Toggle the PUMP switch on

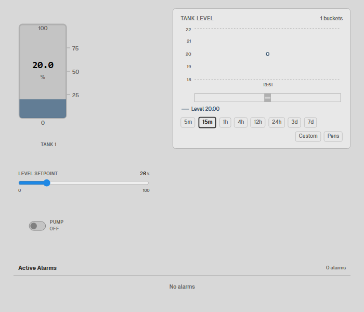[37, 226]
